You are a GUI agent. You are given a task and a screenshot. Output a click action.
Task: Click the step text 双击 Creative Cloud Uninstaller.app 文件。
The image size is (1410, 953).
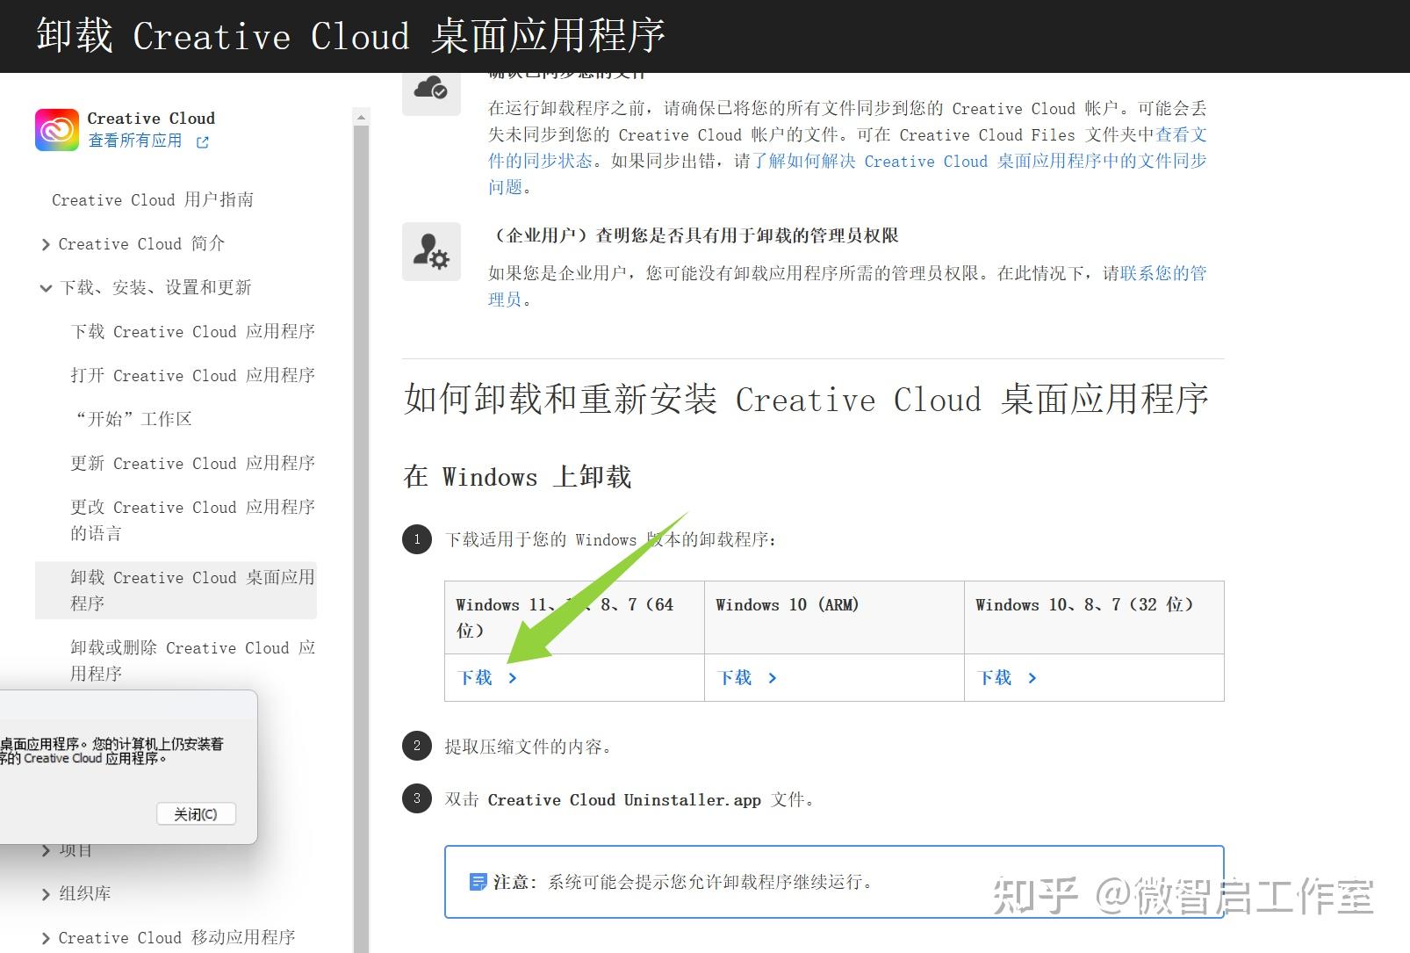point(630,800)
